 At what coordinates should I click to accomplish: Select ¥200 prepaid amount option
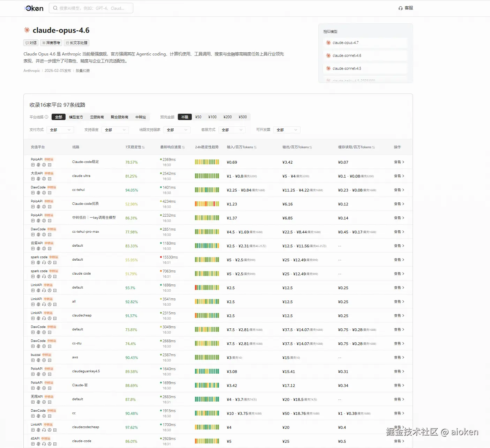point(227,117)
